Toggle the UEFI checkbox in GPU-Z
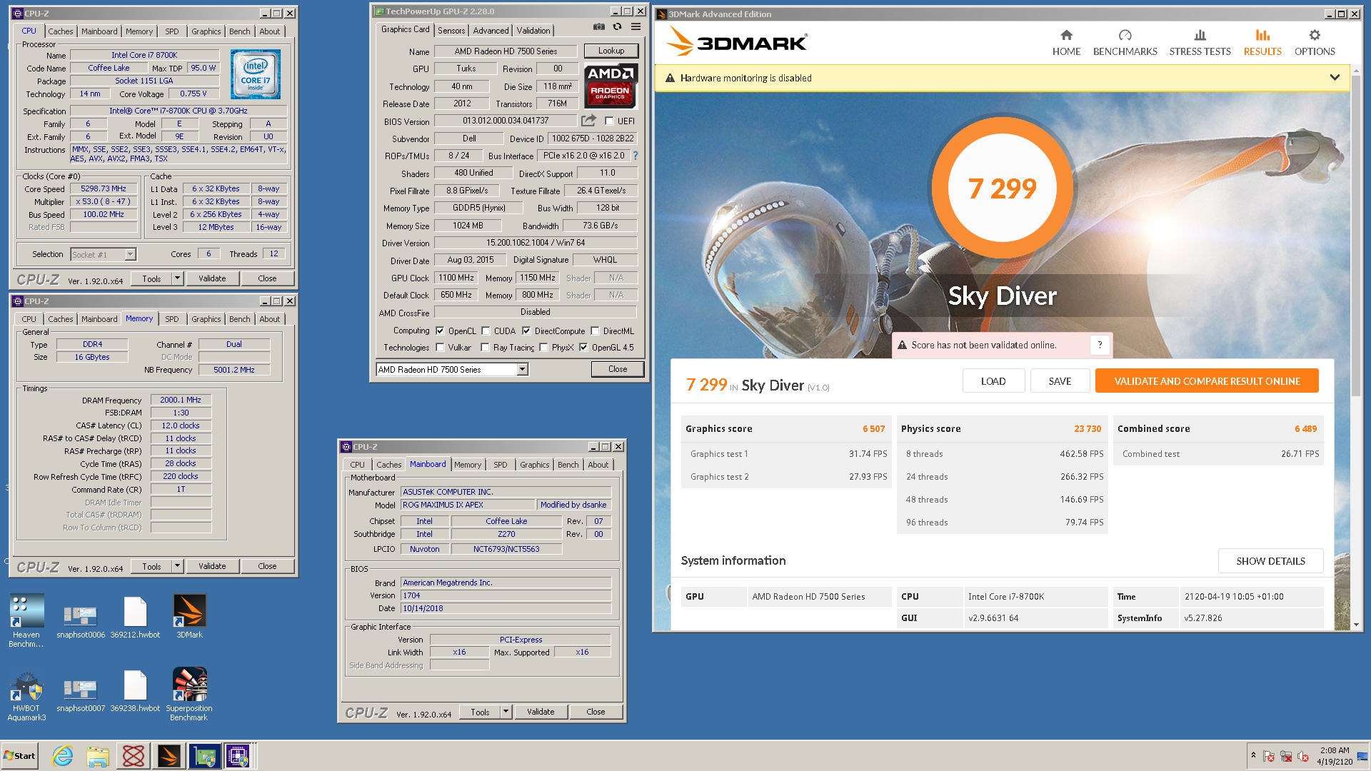Viewport: 1371px width, 771px height. [609, 121]
